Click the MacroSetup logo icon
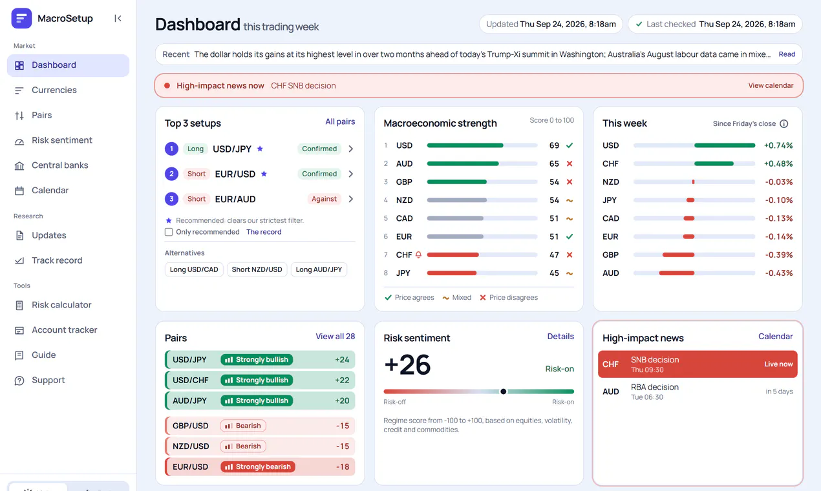This screenshot has width=821, height=491. [21, 19]
